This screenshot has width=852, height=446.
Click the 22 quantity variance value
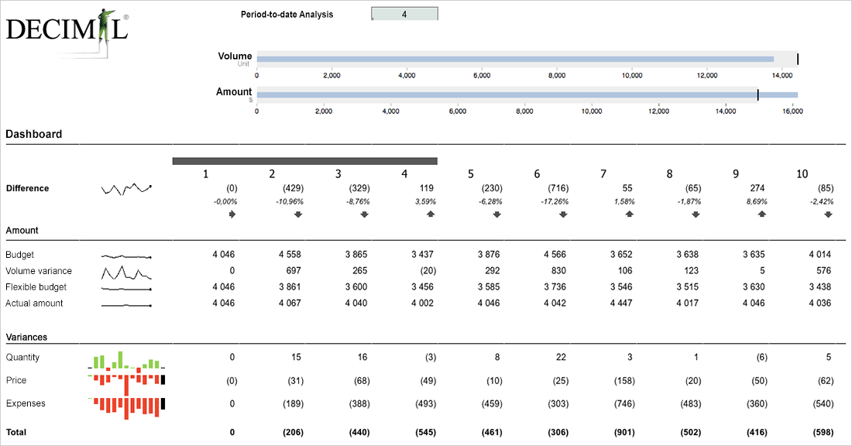(561, 357)
